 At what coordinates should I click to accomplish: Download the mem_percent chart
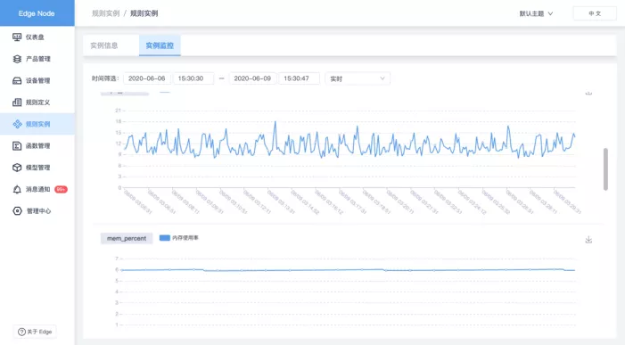pos(588,240)
